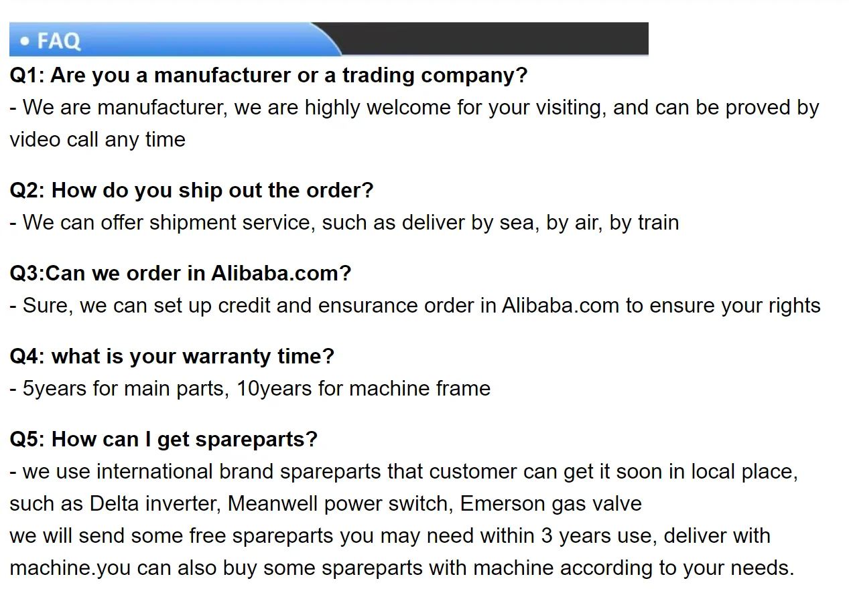Select the Q5 get spareparts question

(x=164, y=440)
